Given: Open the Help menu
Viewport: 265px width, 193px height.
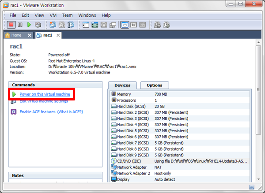Looking at the screenshot, I should click(x=106, y=15).
